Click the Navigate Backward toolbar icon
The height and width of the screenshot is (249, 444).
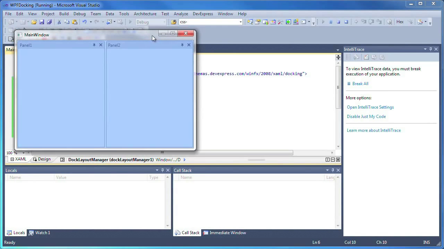pos(109,22)
